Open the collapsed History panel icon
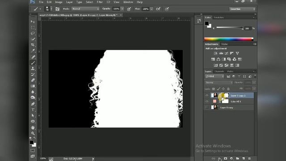 coord(199,21)
